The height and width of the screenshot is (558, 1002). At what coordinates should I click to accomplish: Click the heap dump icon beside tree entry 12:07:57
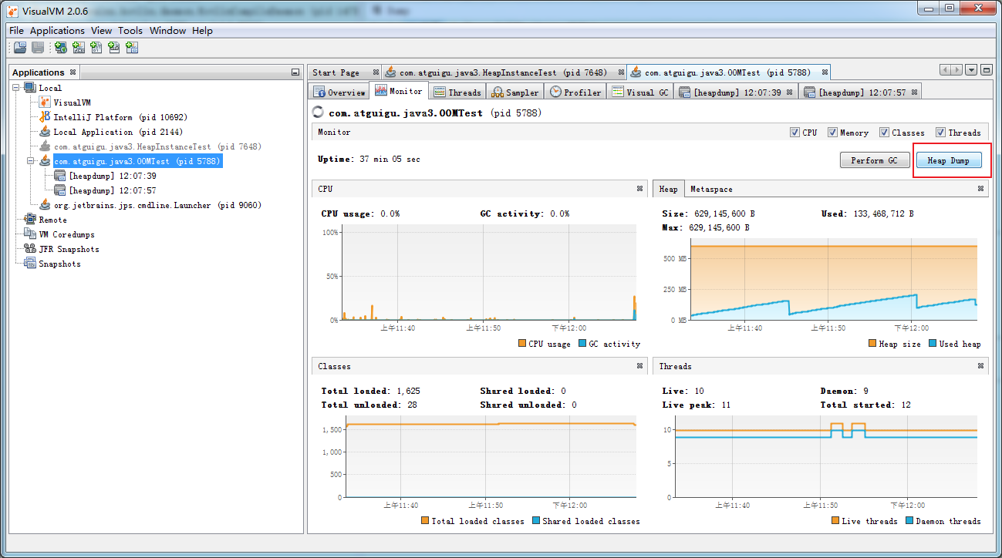pyautogui.click(x=59, y=190)
